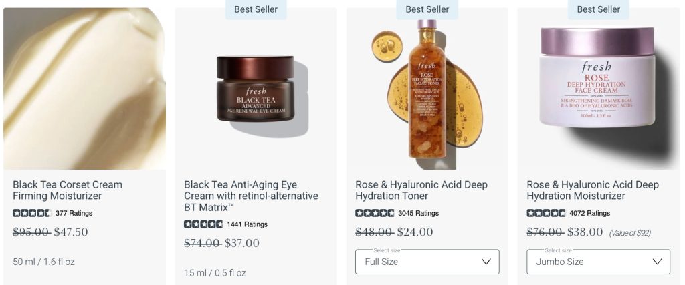Click the star rating icons for Corset Cream
685x285 pixels.
click(x=32, y=213)
